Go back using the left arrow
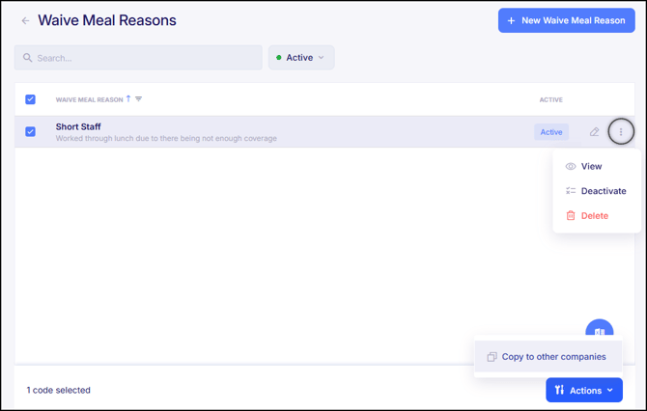647x411 pixels. click(x=25, y=20)
